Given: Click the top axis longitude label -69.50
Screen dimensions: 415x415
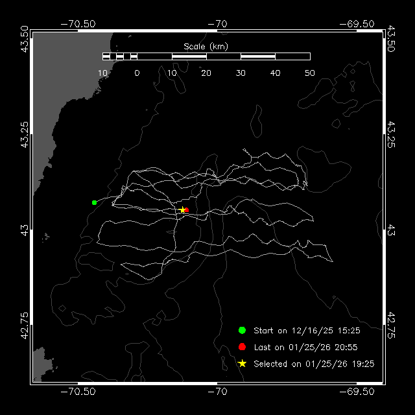Looking at the screenshot, I should 356,24.
